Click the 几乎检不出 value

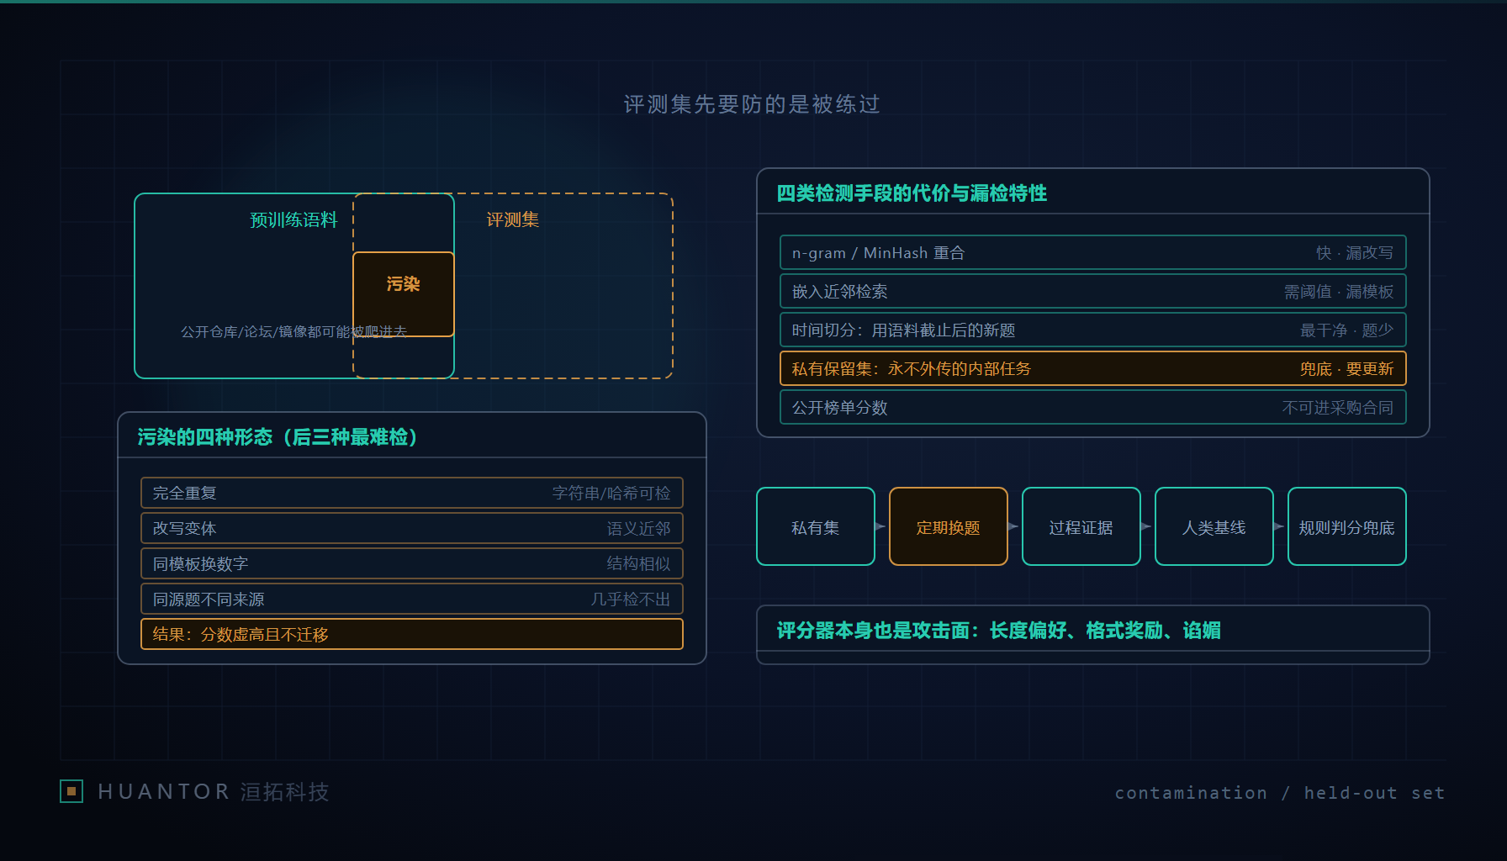coord(631,599)
